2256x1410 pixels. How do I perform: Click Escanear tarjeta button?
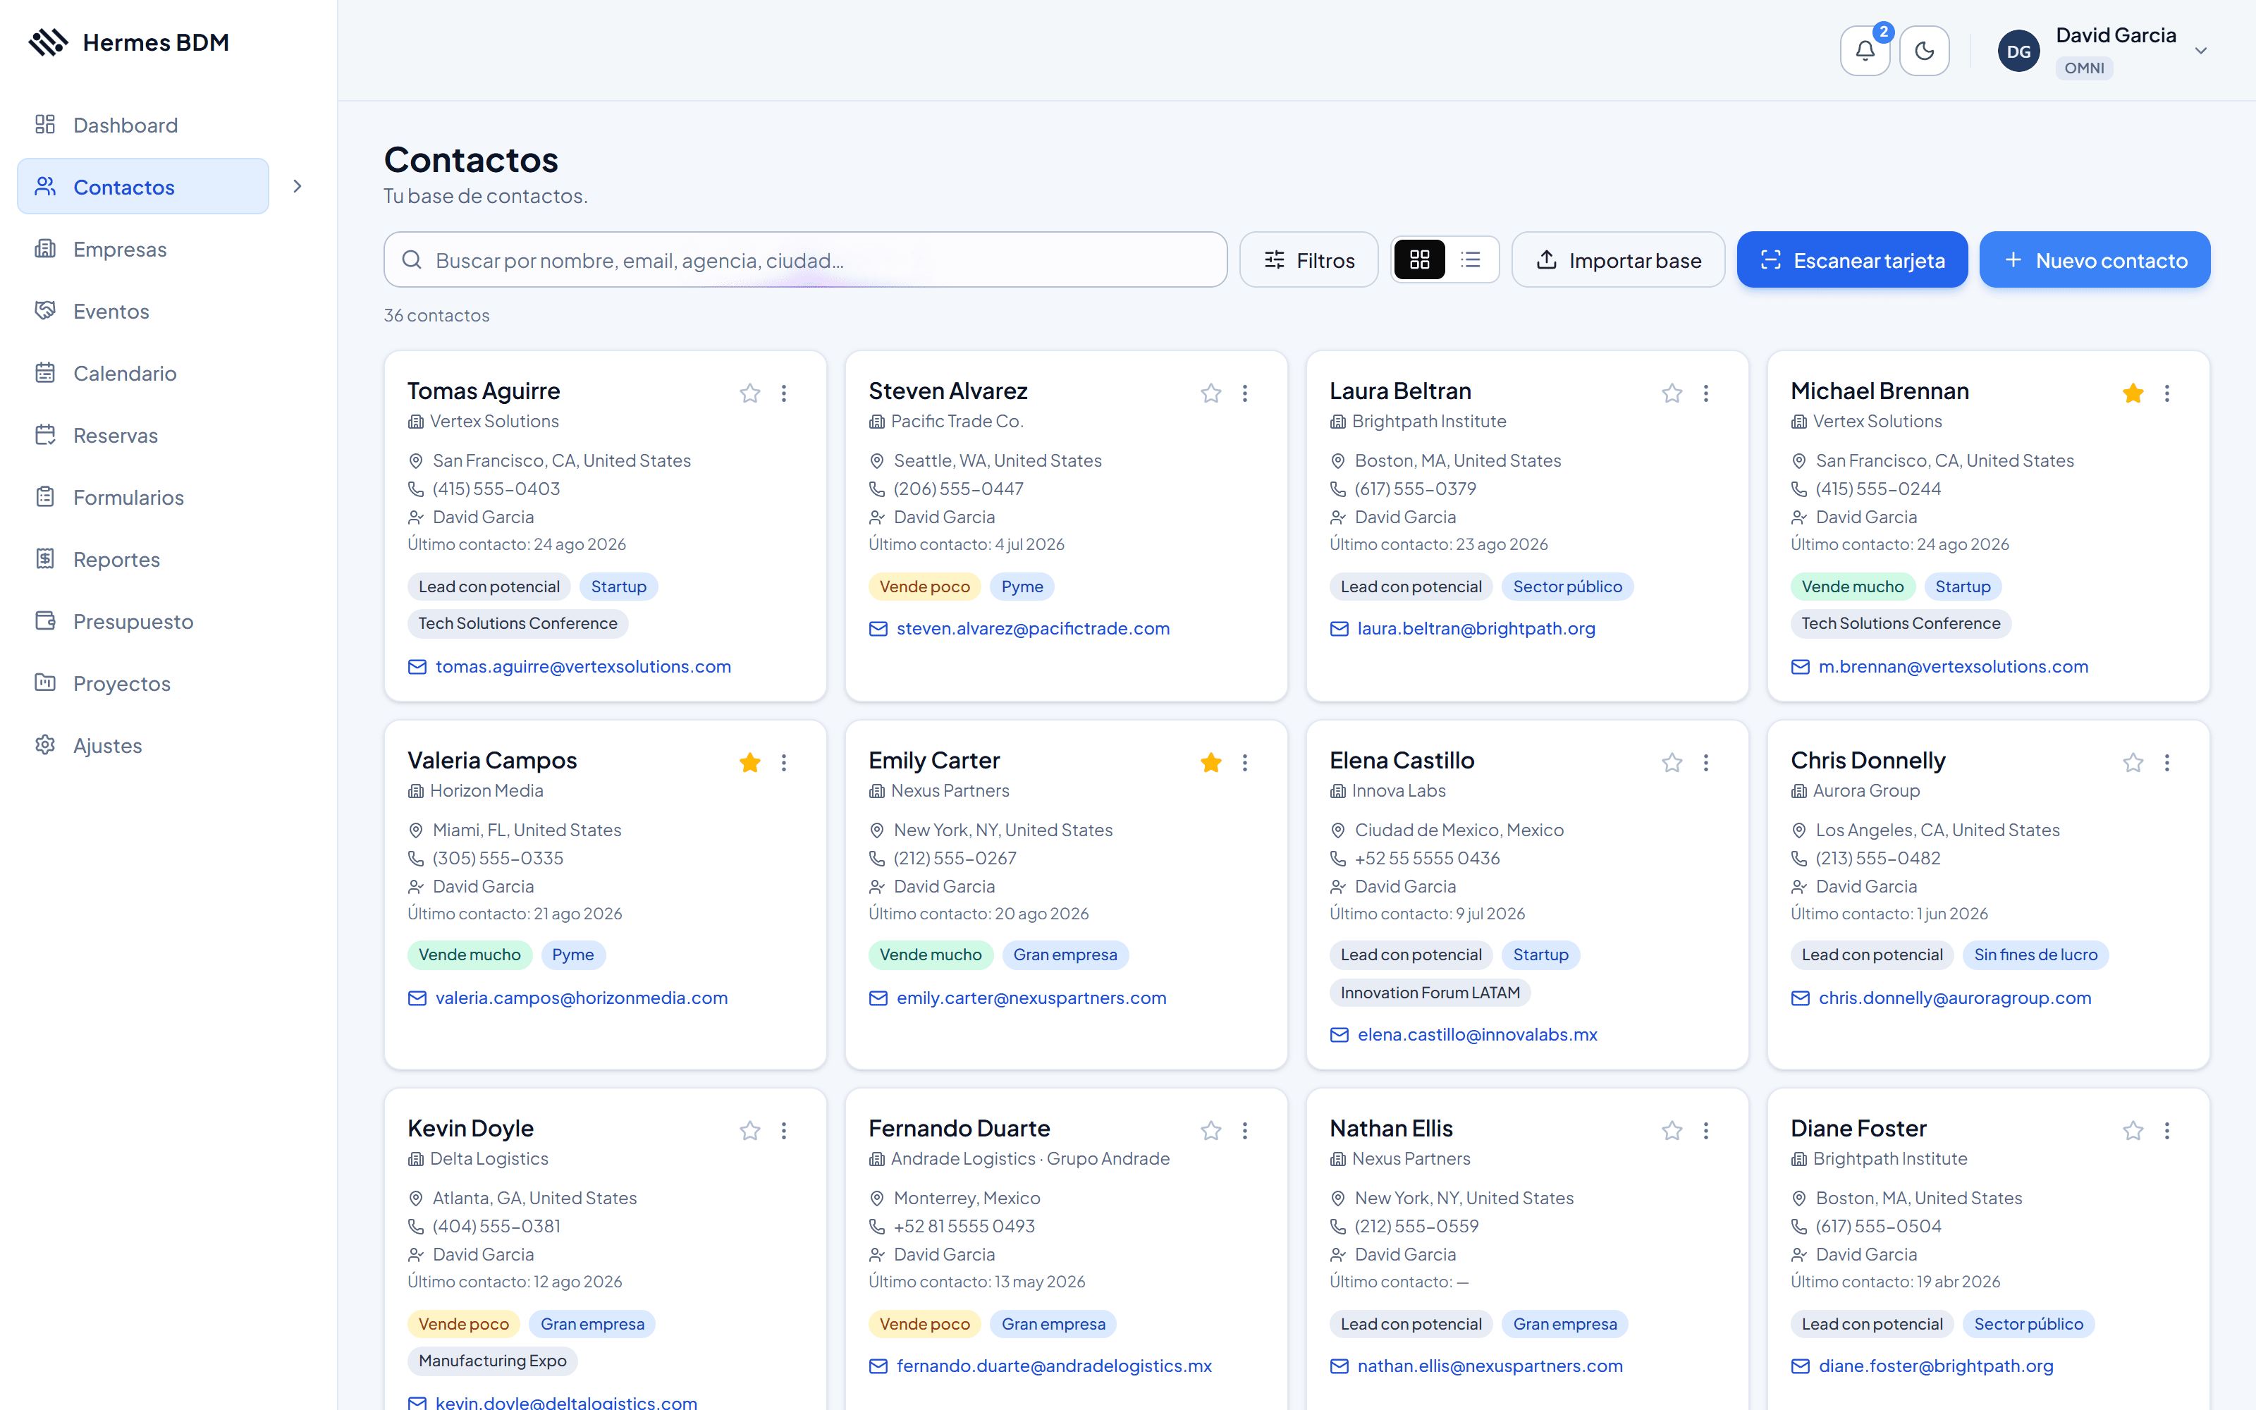(1851, 259)
